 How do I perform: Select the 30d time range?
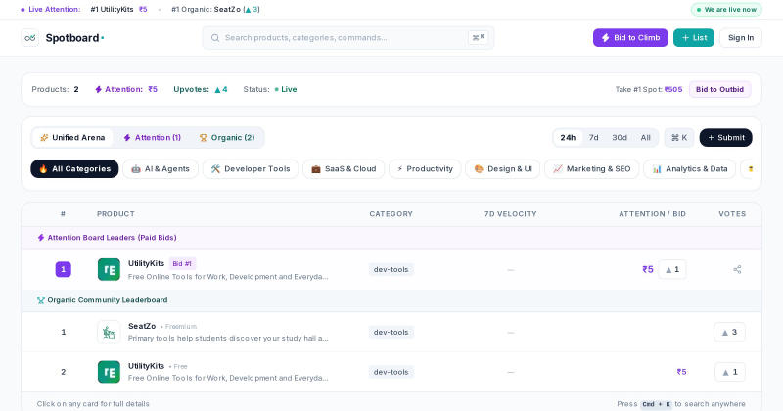pyautogui.click(x=620, y=138)
